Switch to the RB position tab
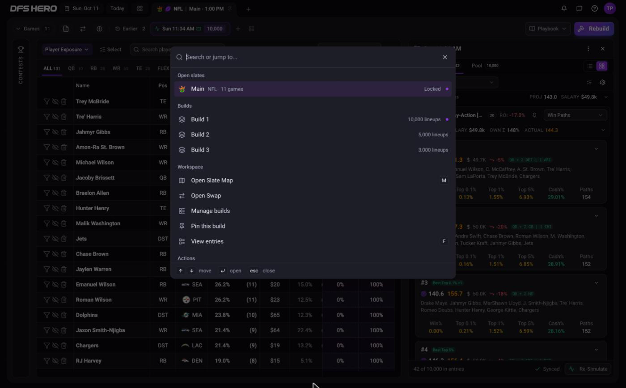This screenshot has width=626, height=388. click(97, 68)
